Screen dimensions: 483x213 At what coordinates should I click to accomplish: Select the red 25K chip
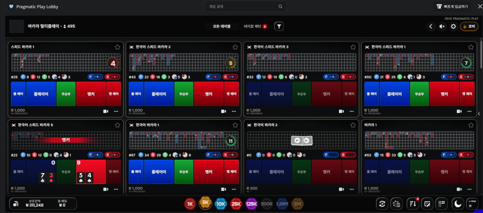coord(236,204)
